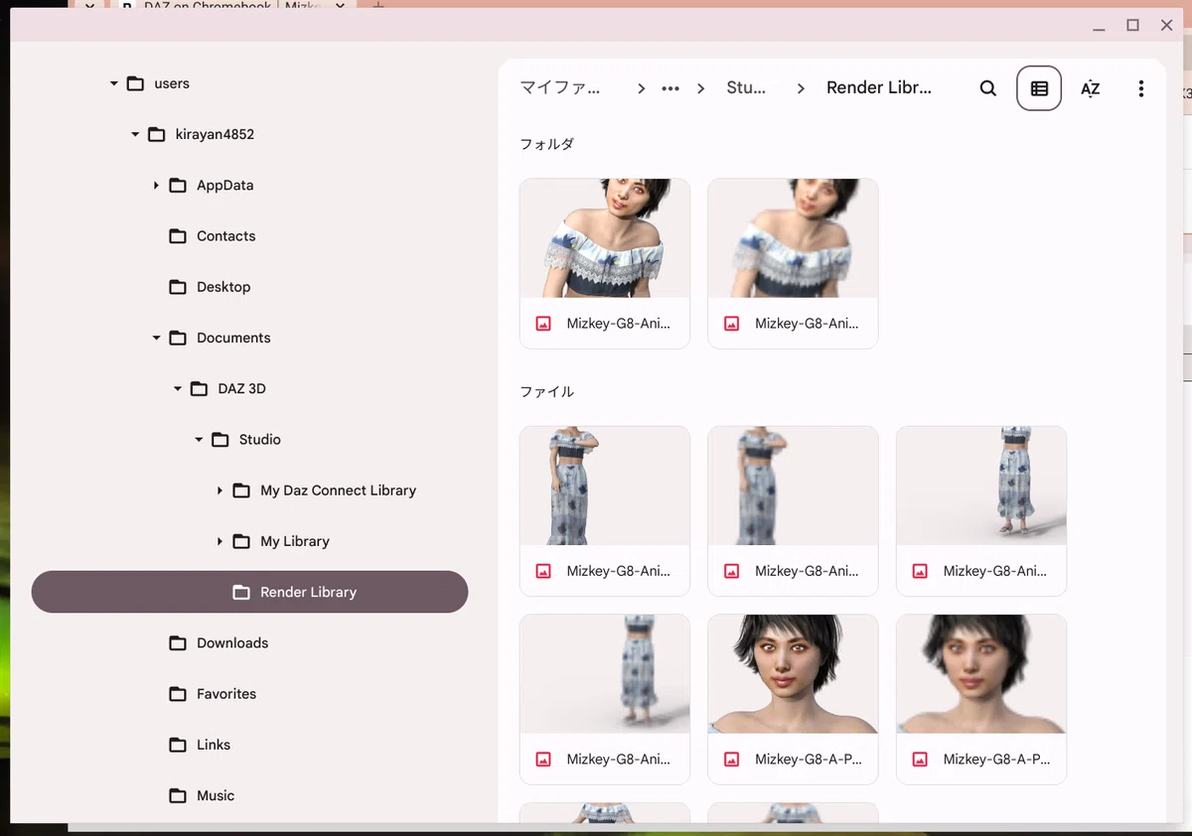Maximize the Files window
Image resolution: width=1192 pixels, height=836 pixels.
[1132, 25]
